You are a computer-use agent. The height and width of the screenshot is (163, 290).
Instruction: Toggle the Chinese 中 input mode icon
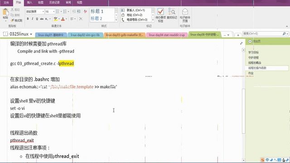point(267,160)
